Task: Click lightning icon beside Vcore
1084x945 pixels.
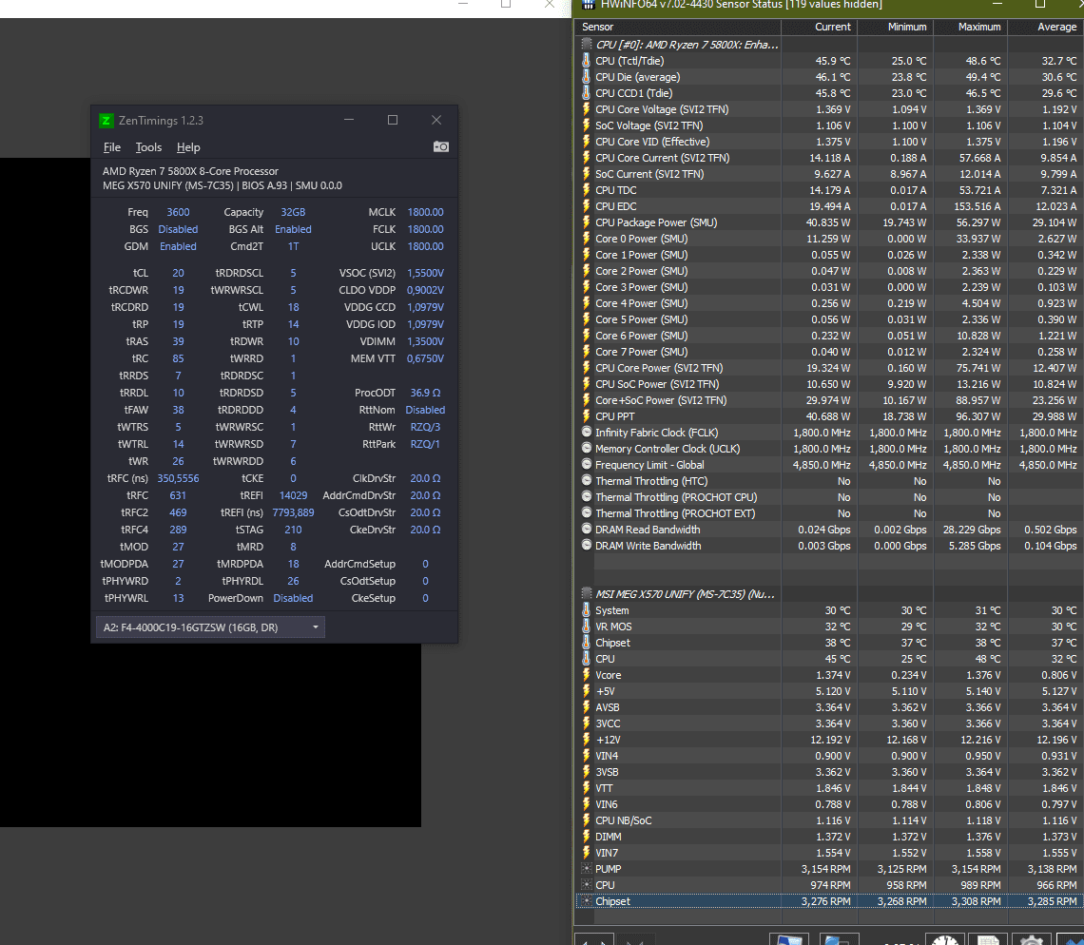Action: click(587, 675)
